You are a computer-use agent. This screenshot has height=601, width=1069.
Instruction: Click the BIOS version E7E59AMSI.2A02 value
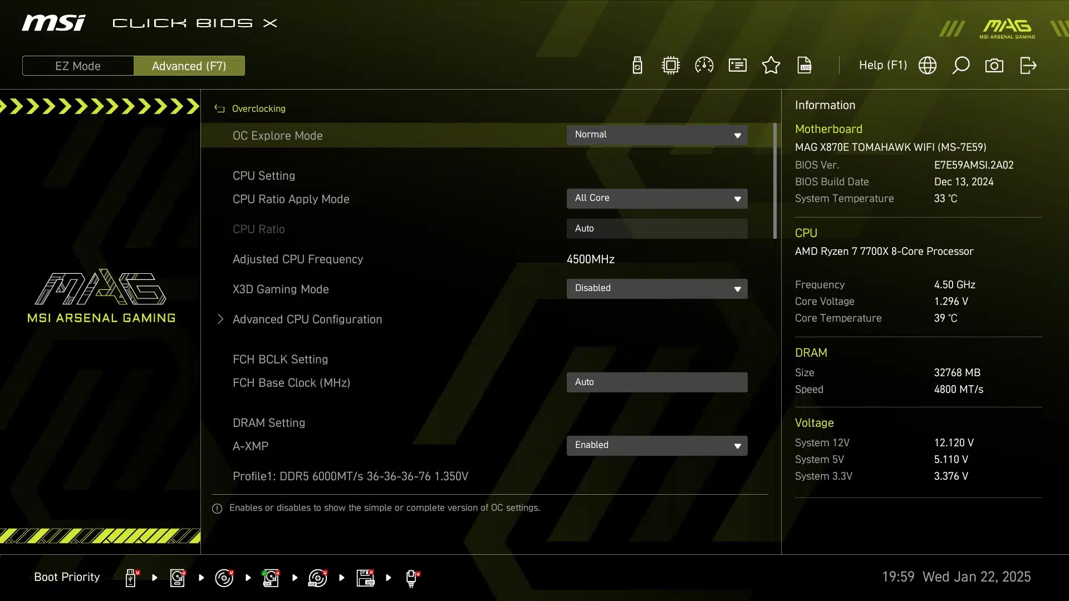click(x=974, y=165)
